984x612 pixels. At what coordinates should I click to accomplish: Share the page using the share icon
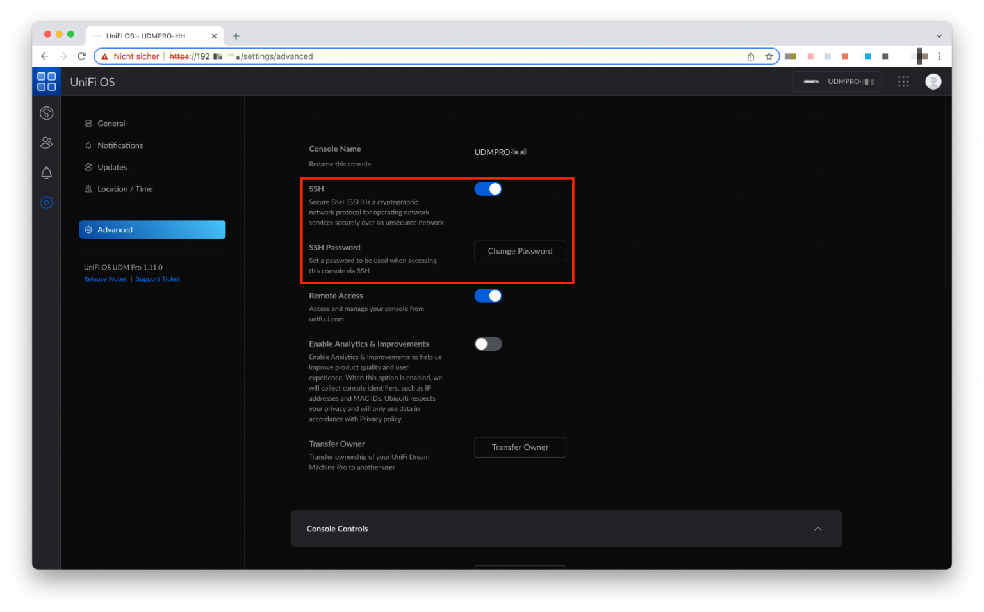pyautogui.click(x=751, y=56)
